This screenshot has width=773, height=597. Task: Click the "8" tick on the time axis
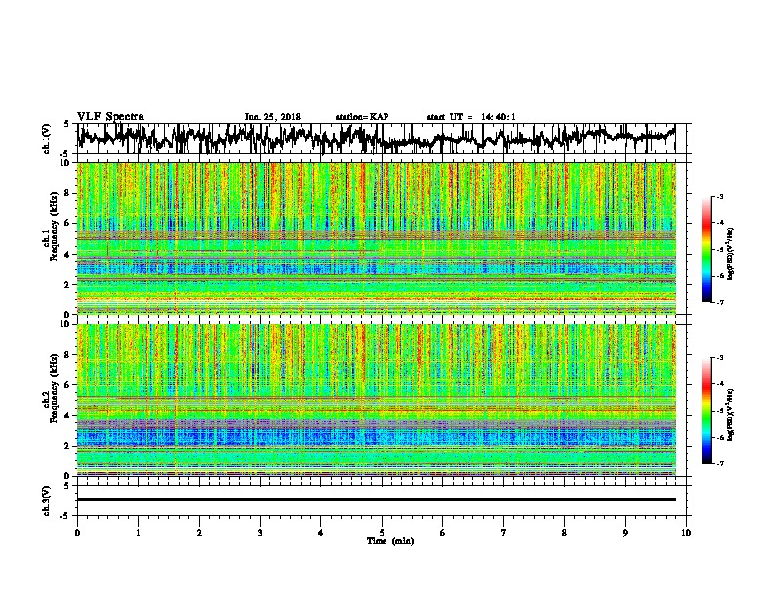click(564, 533)
